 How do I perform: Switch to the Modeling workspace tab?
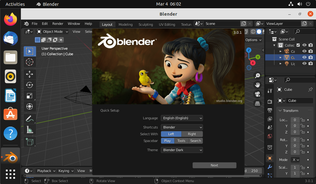125,24
